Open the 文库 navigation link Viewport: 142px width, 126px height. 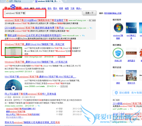point(72,9)
